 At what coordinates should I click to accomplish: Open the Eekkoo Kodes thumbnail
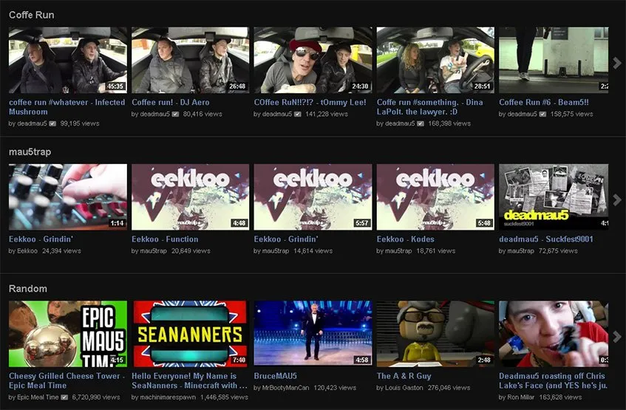(x=435, y=197)
